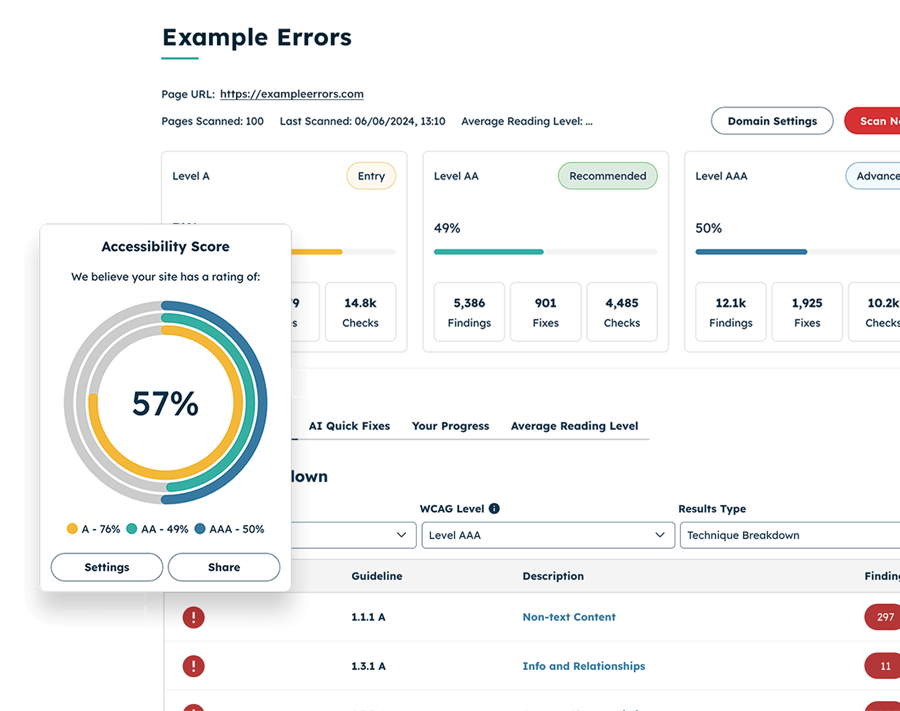Viewport: 900px width, 711px height.
Task: Click the 297 findings badge
Action: pos(882,617)
